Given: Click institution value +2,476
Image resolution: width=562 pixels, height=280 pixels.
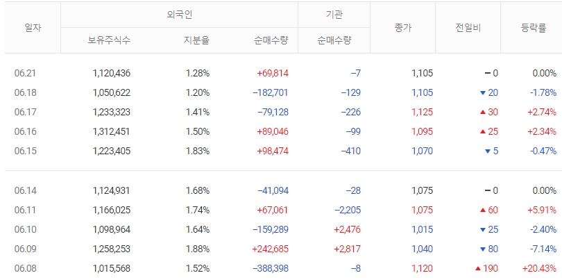Looking at the screenshot, I should point(348,229).
